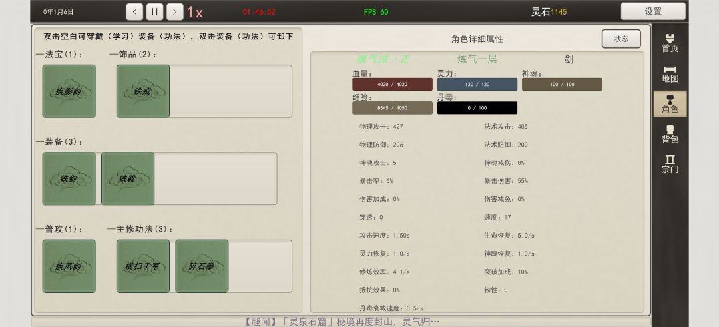Select the 角色 character icon
The image size is (719, 327).
(670, 104)
